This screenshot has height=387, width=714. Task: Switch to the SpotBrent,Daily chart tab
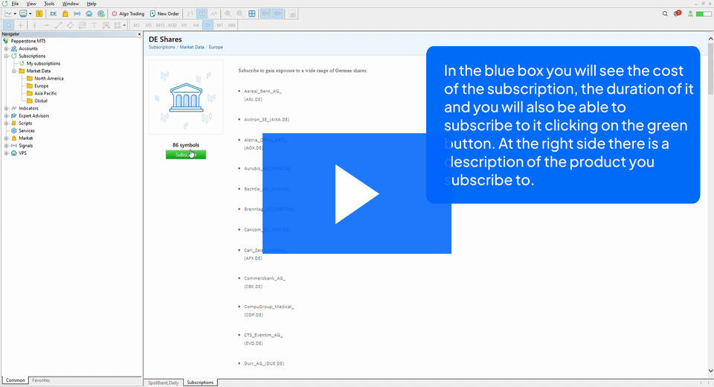(x=164, y=383)
